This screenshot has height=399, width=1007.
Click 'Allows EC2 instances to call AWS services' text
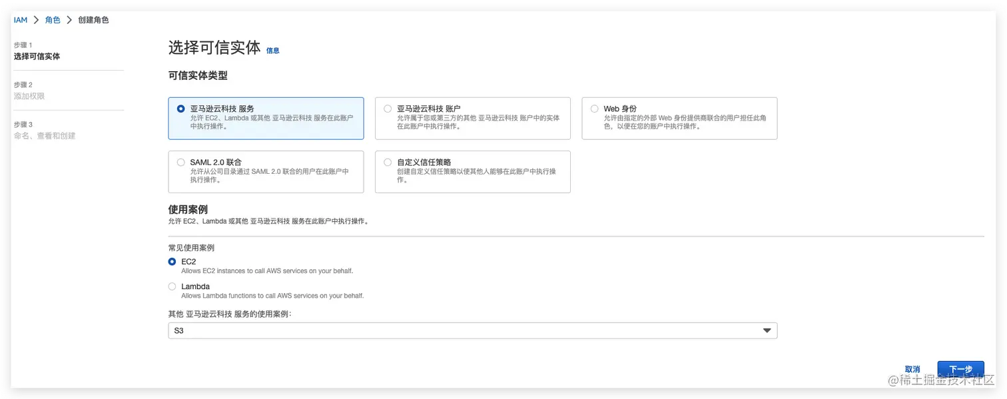(x=267, y=271)
